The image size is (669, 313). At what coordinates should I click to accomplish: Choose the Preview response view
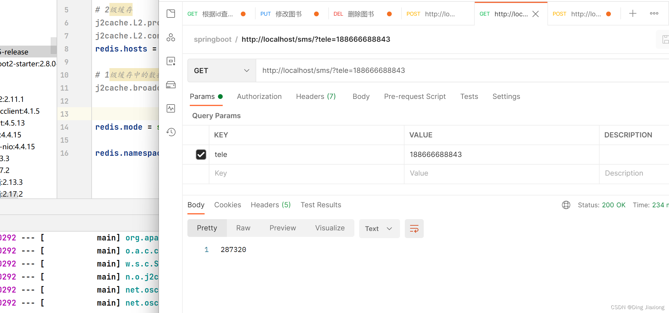coord(283,228)
